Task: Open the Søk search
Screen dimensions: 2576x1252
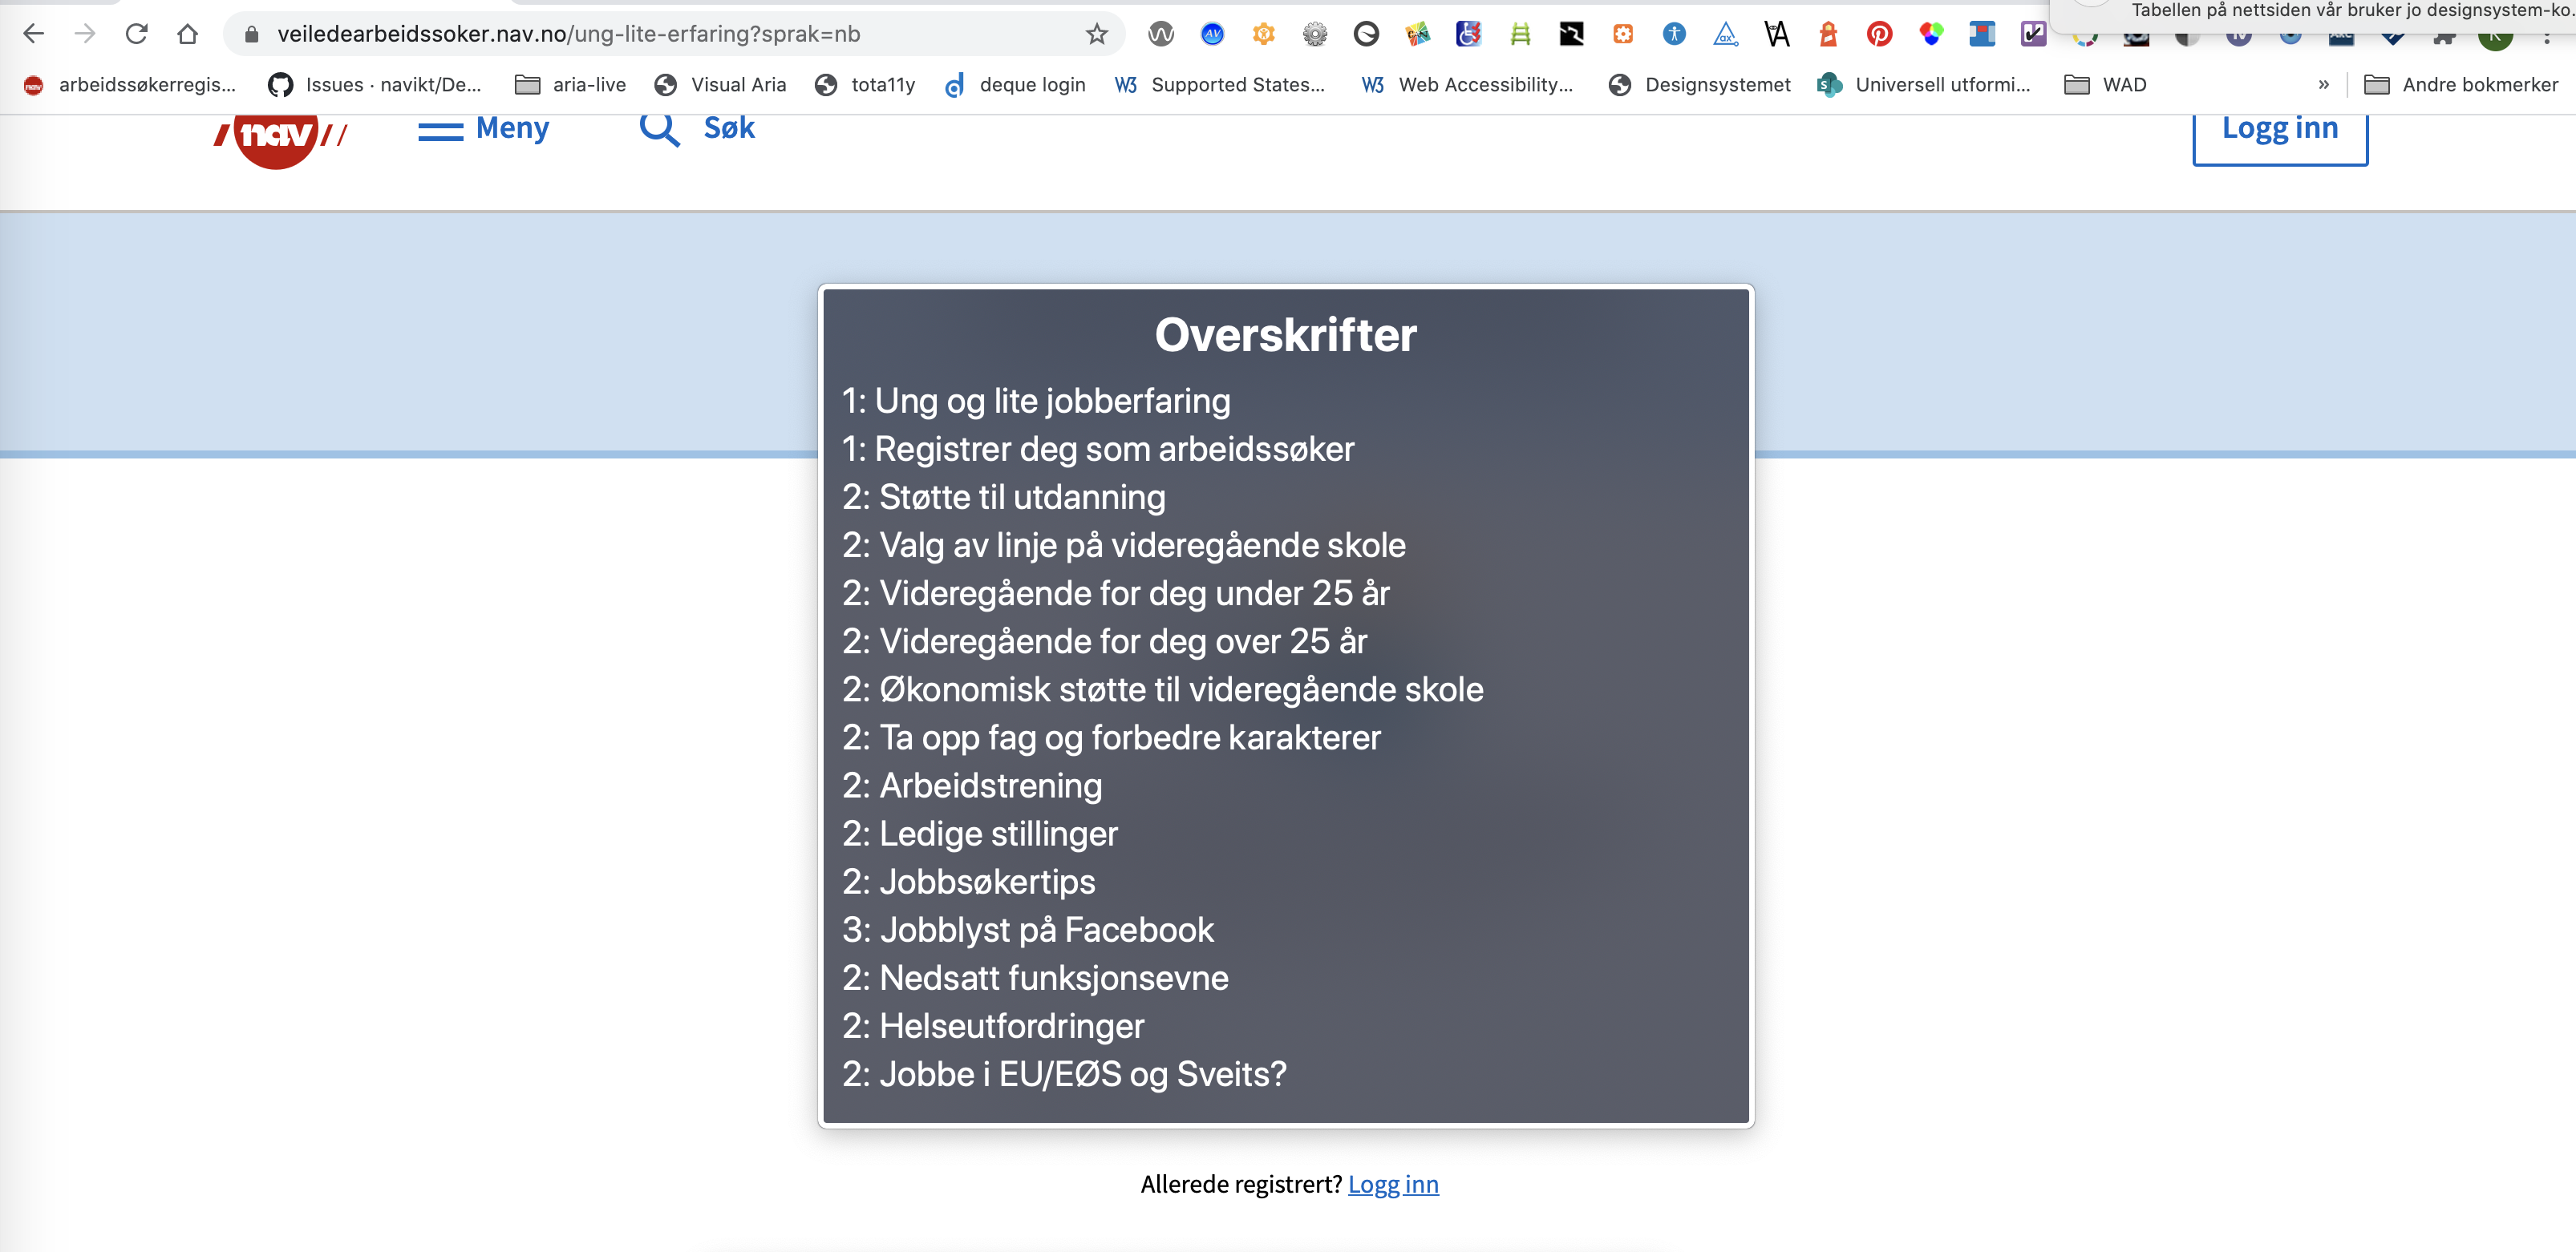Action: [x=698, y=129]
